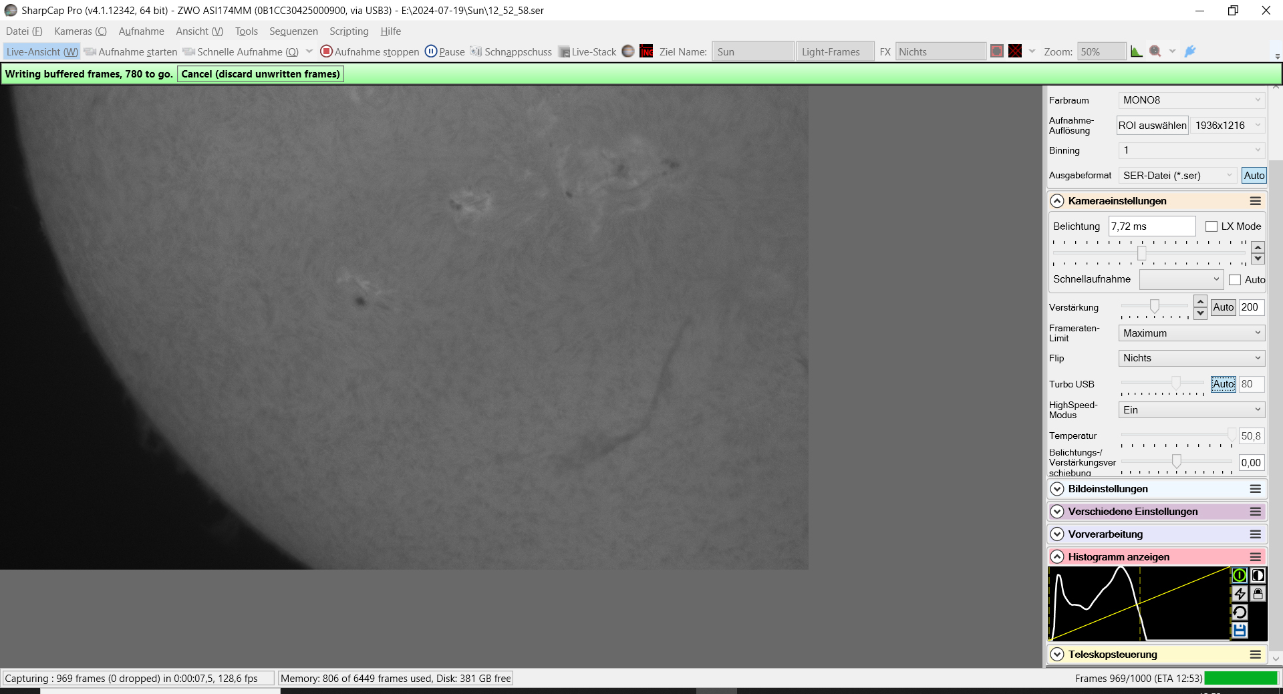This screenshot has width=1283, height=694.
Task: Expand the Teleskopsteuerung section
Action: tap(1057, 655)
